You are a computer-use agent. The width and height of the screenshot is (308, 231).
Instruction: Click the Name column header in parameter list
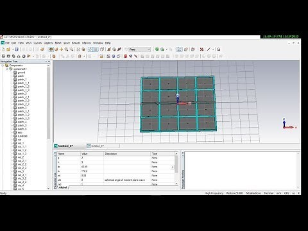click(69, 154)
